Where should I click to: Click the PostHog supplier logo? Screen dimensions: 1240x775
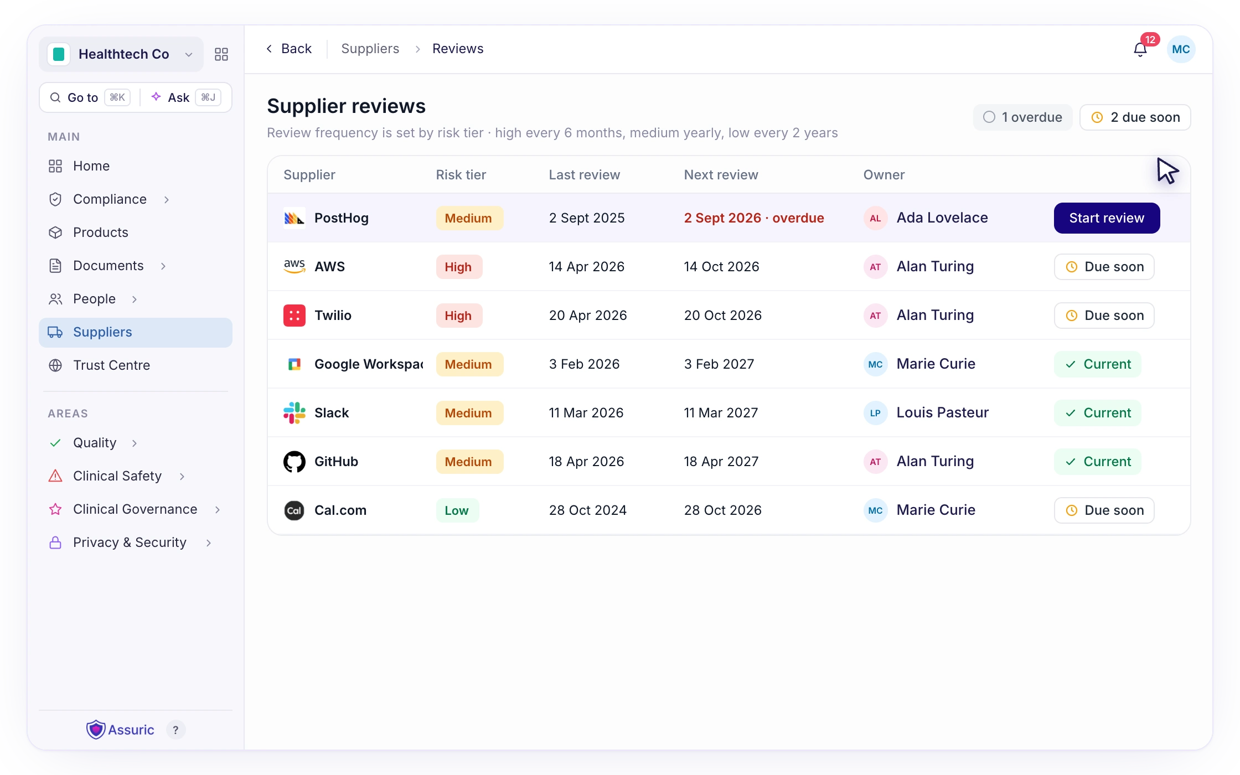294,218
